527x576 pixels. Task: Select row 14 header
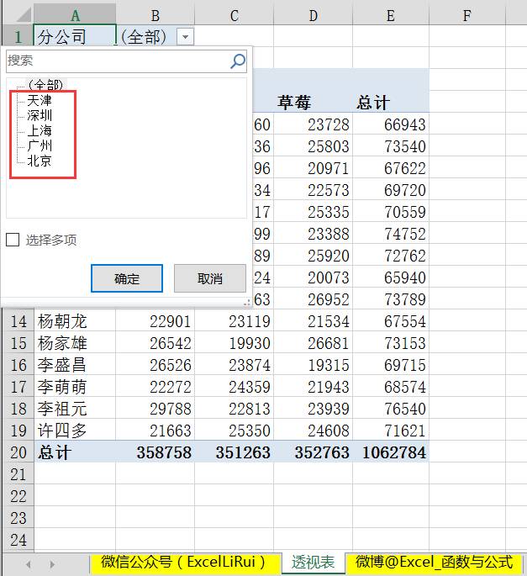18,321
